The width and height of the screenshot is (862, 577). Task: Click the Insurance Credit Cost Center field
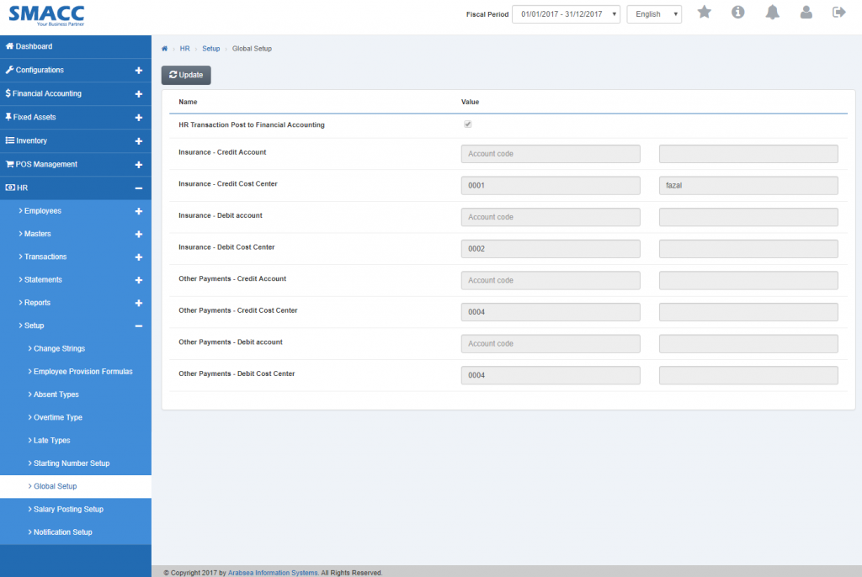549,185
